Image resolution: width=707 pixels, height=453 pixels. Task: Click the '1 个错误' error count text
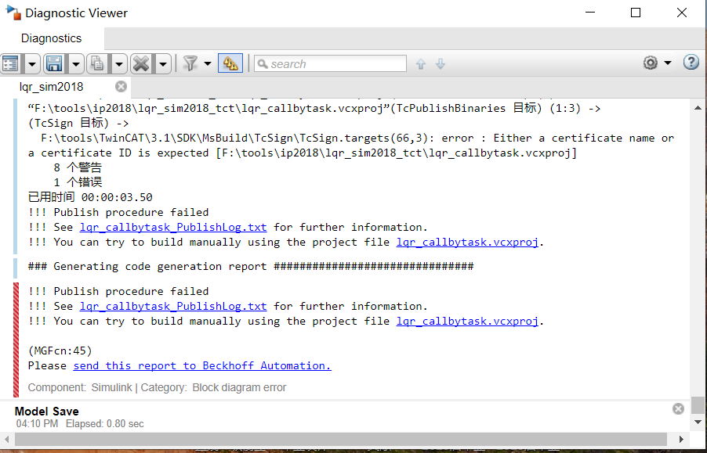pyautogui.click(x=78, y=182)
